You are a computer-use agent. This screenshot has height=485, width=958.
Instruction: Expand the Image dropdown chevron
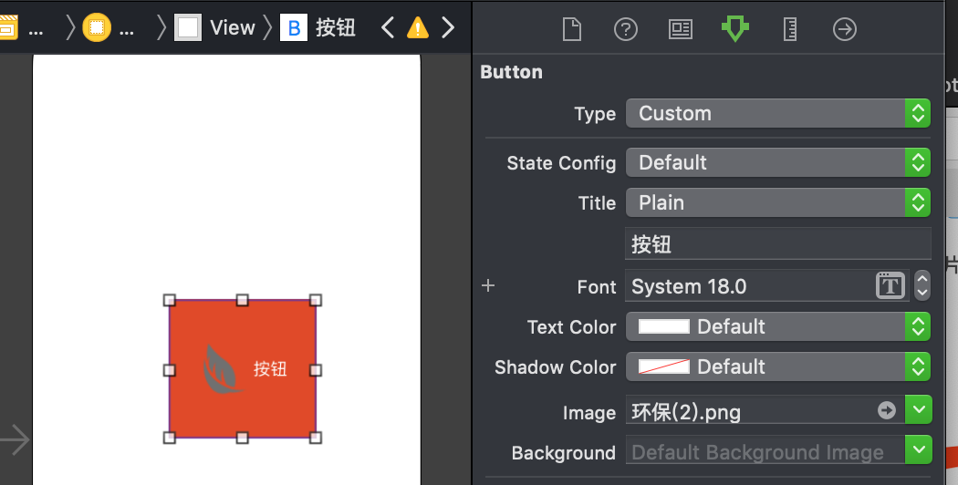click(919, 410)
